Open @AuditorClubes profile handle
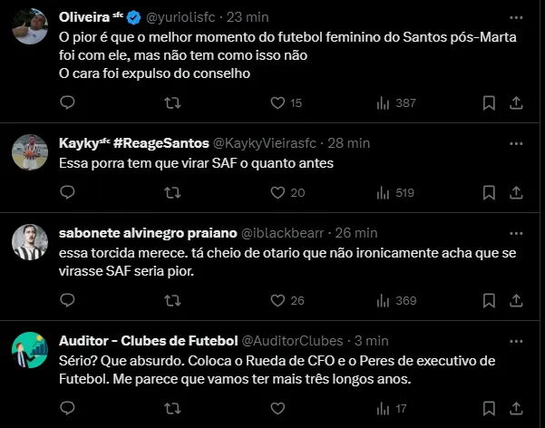 (292, 341)
